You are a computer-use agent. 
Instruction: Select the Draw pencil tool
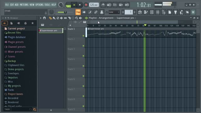[x=50, y=18]
